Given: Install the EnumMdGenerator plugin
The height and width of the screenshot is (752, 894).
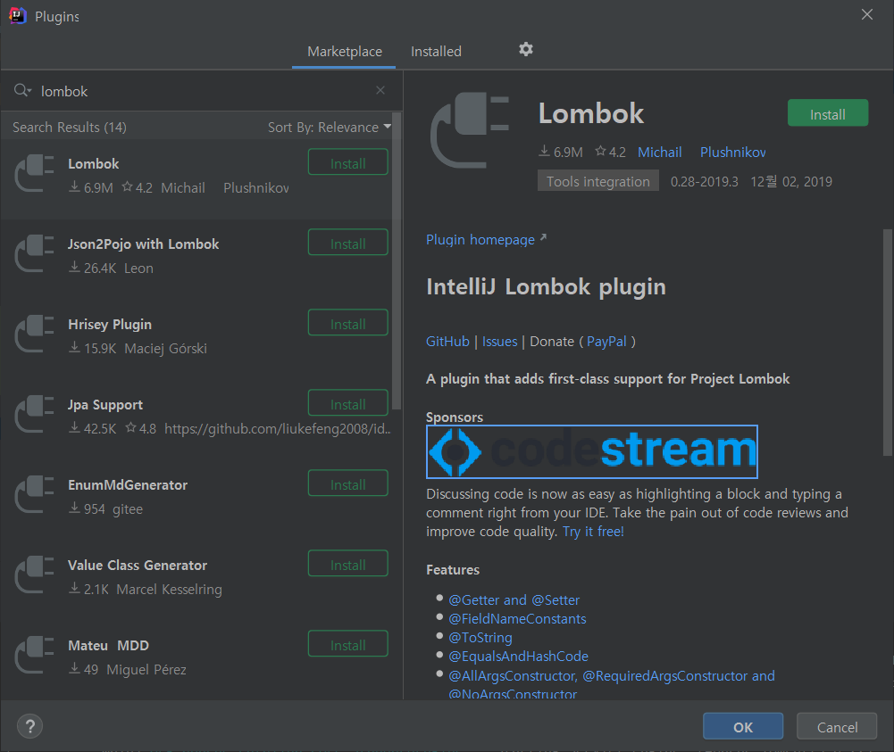Looking at the screenshot, I should (x=347, y=484).
